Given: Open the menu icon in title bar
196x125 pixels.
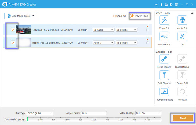Looking at the screenshot, I should click(177, 4).
